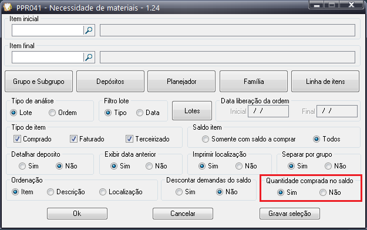
Task: Choose Sim for Imprimir localização
Action: (x=202, y=166)
